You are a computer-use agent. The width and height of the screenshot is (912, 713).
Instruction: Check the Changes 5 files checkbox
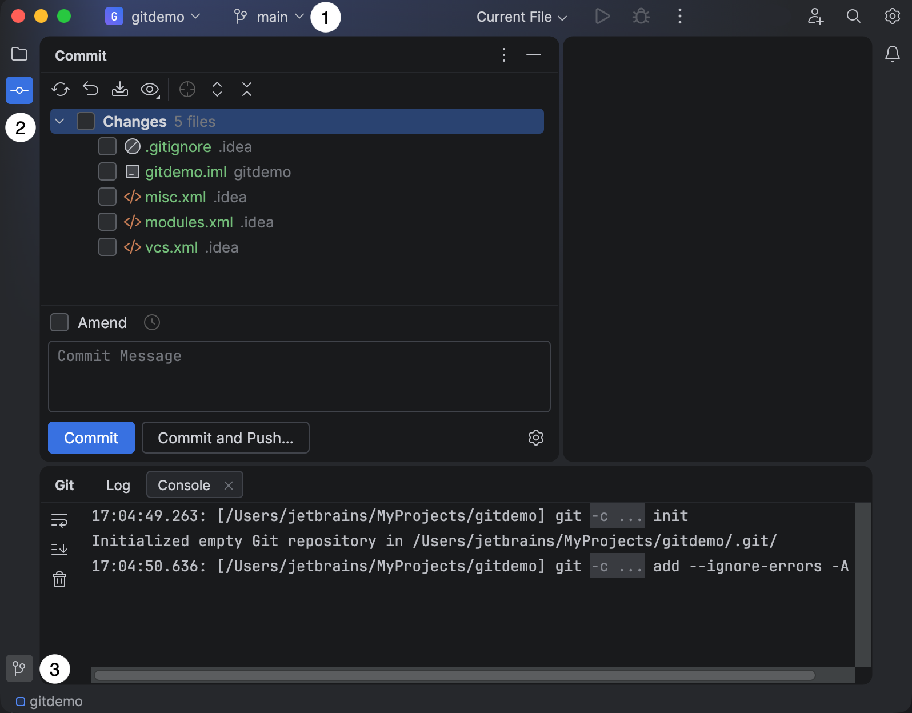(x=86, y=121)
